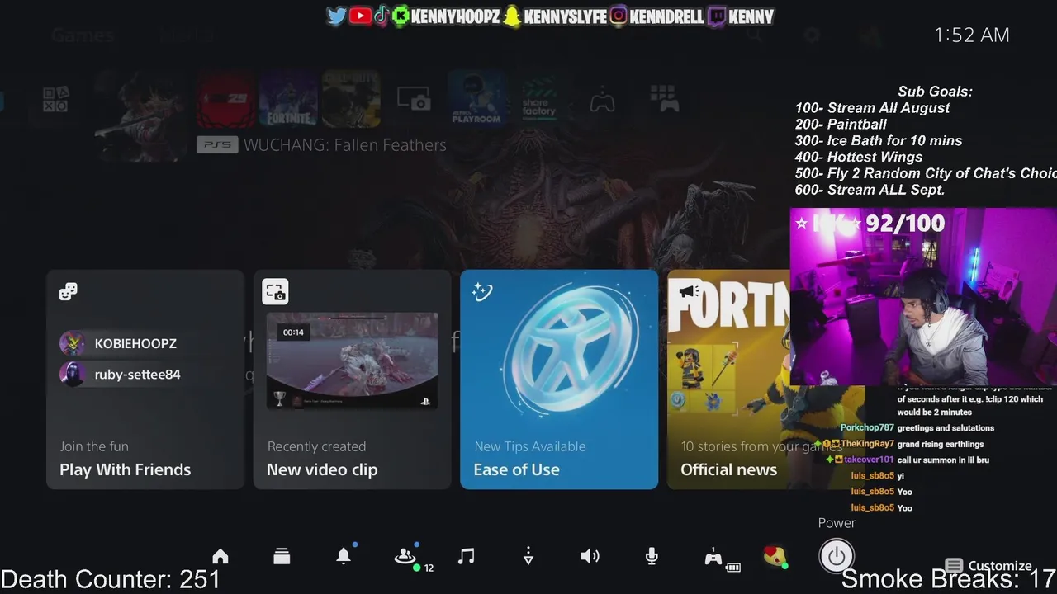Click the webcam overlay of the streamer
The width and height of the screenshot is (1057, 594).
(x=923, y=296)
